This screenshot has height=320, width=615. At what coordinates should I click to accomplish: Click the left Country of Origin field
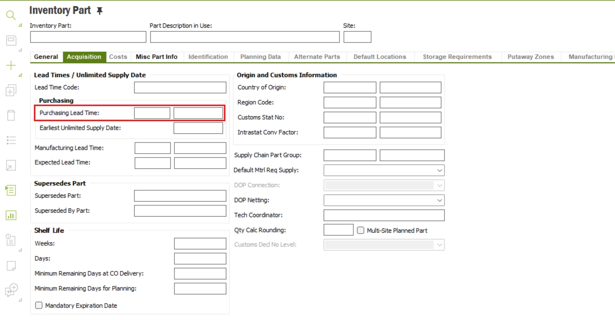point(350,87)
